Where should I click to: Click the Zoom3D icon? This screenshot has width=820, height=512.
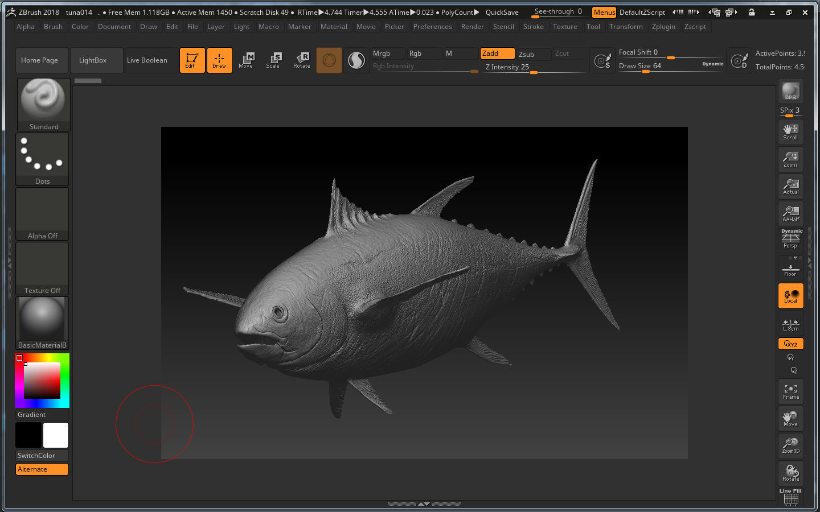[790, 446]
